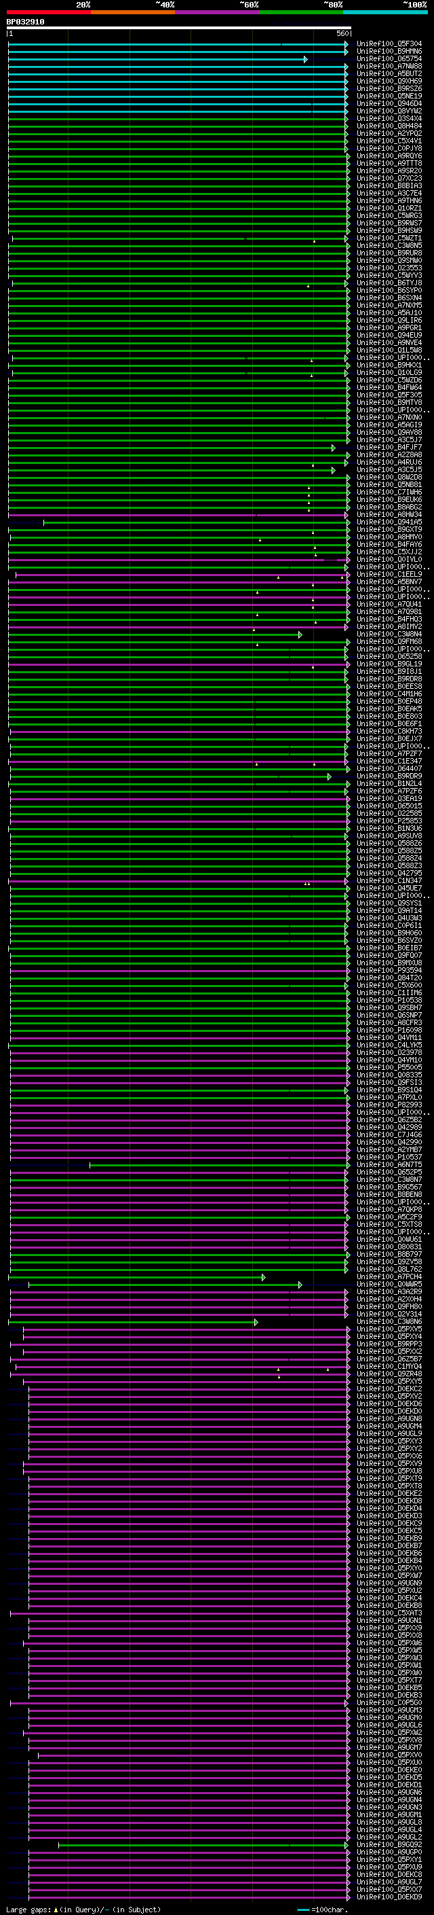The width and height of the screenshot is (434, 1915).
Task: Select the UniRef100_C5WZT1 label
Action: (x=389, y=238)
